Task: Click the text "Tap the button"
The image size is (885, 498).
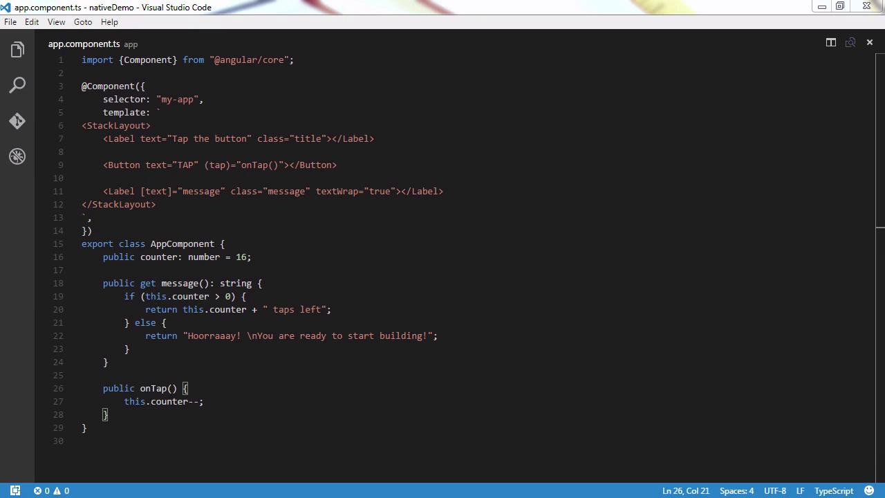Action: click(x=209, y=138)
